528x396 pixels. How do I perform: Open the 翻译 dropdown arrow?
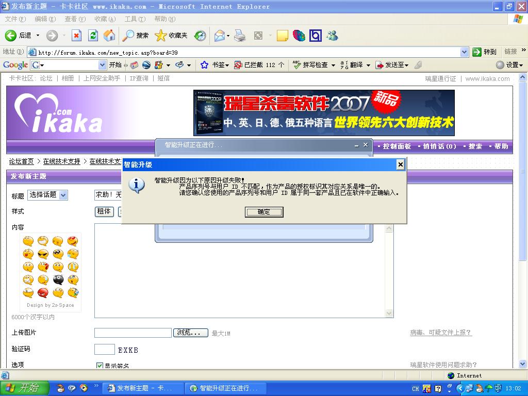coord(368,65)
